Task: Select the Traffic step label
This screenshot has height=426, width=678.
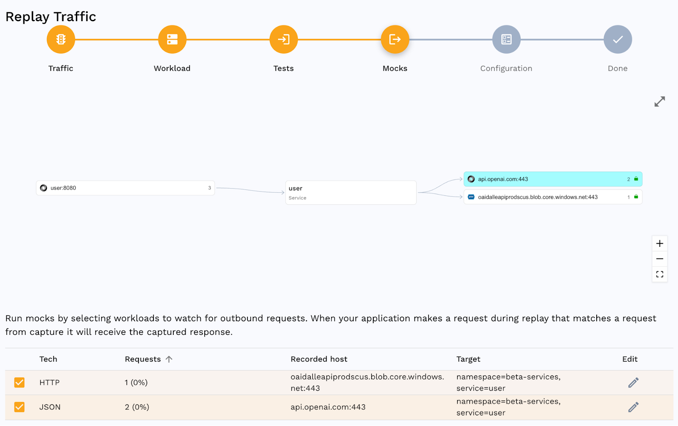Action: click(61, 68)
